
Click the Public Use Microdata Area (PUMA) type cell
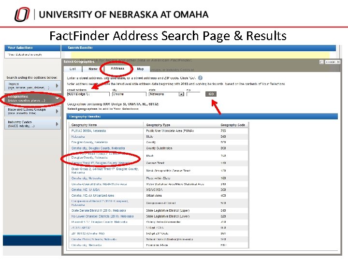pyautogui.click(x=170, y=130)
